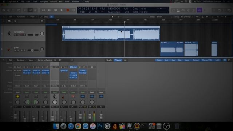Toggle the Output channel filter button

(196, 60)
